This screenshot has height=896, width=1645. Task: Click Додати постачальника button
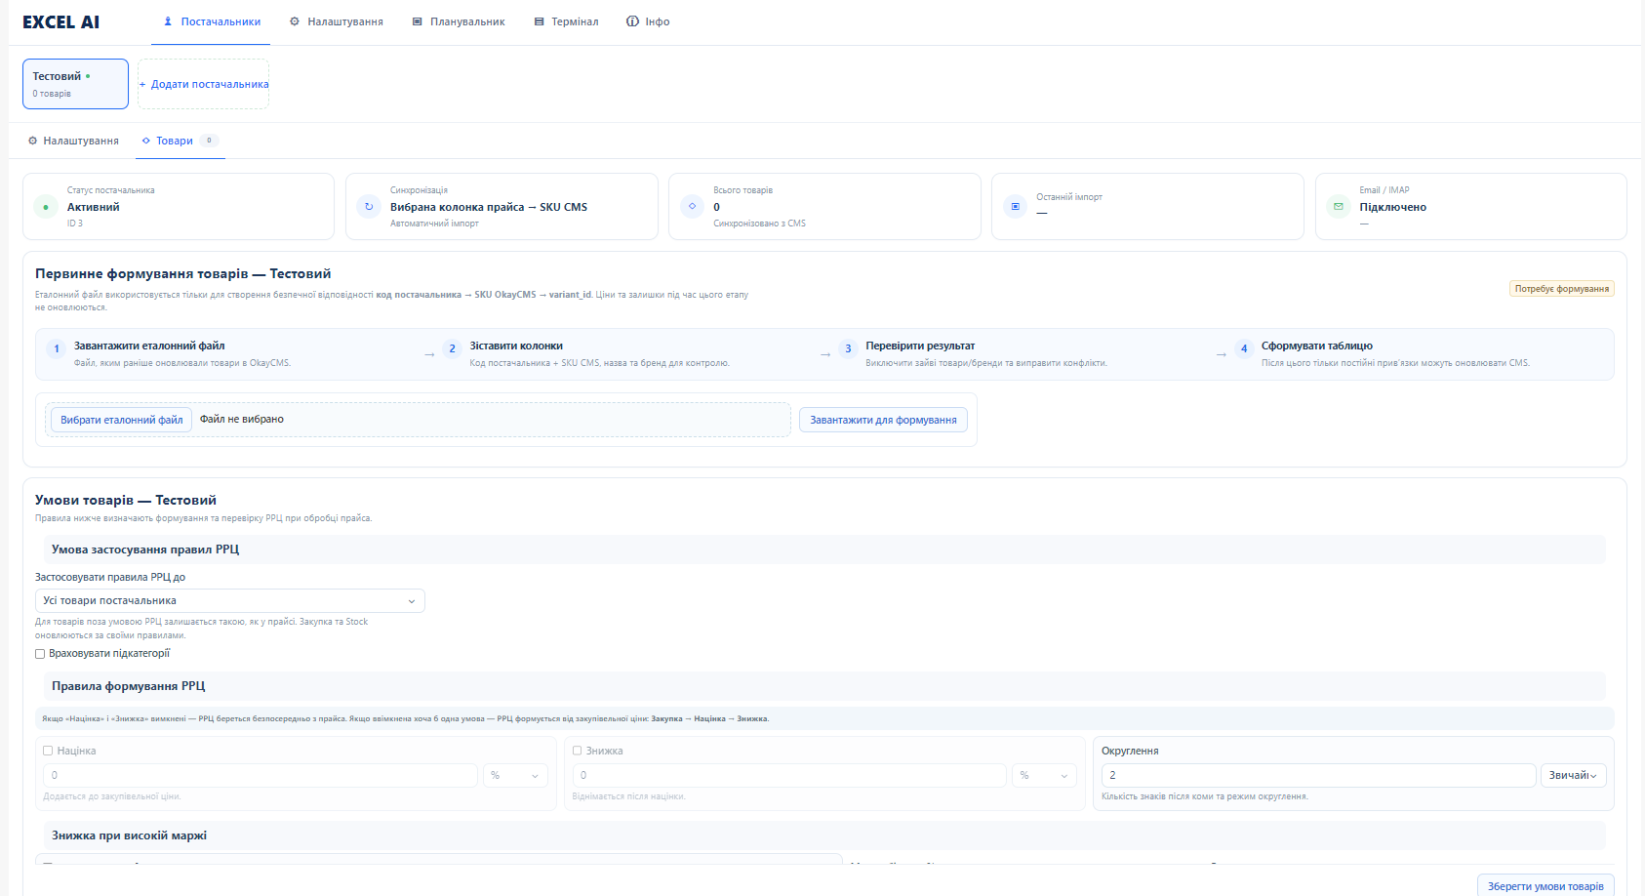tap(203, 84)
